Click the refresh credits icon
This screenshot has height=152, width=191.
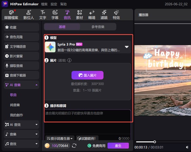(74, 146)
